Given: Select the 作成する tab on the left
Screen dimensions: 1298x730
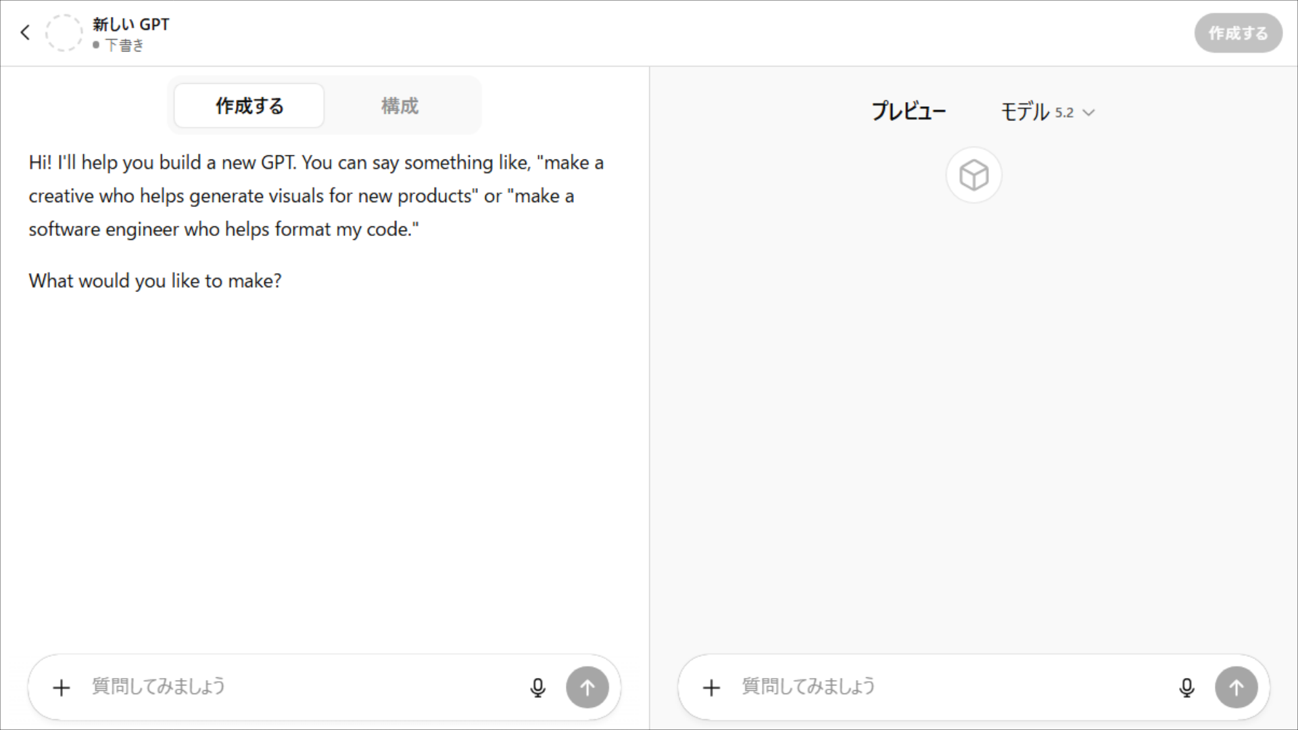Looking at the screenshot, I should pos(248,105).
